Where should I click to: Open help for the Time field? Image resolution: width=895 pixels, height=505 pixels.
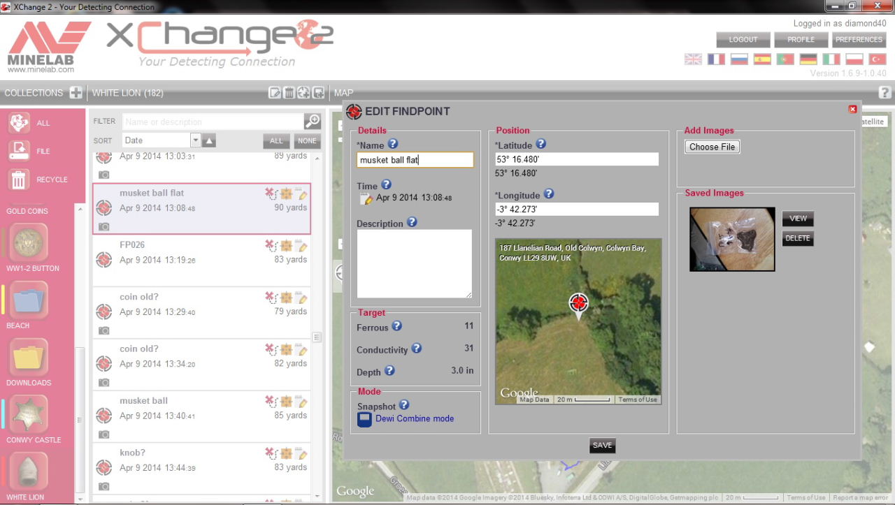tap(386, 185)
